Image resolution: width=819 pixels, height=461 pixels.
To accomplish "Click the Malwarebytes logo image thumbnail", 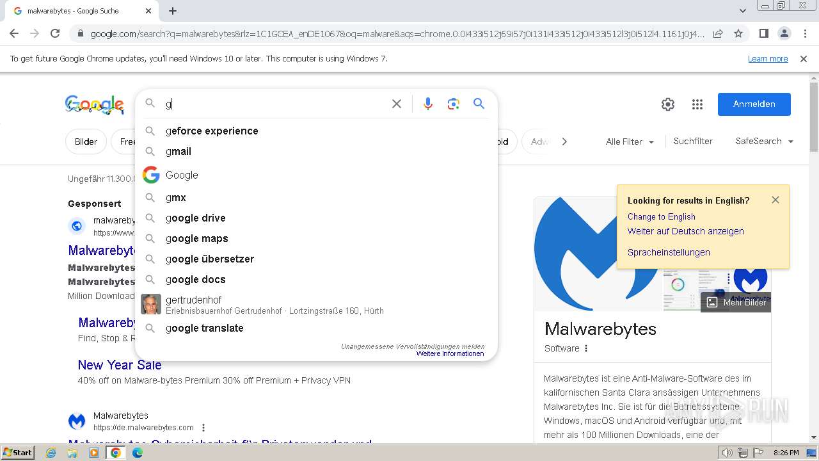I will [x=750, y=282].
